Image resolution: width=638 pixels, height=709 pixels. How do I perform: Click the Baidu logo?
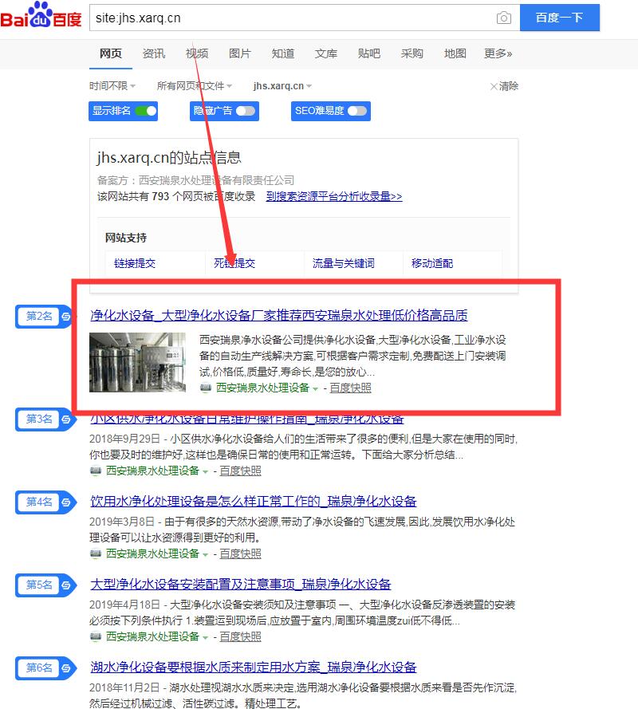coord(41,18)
